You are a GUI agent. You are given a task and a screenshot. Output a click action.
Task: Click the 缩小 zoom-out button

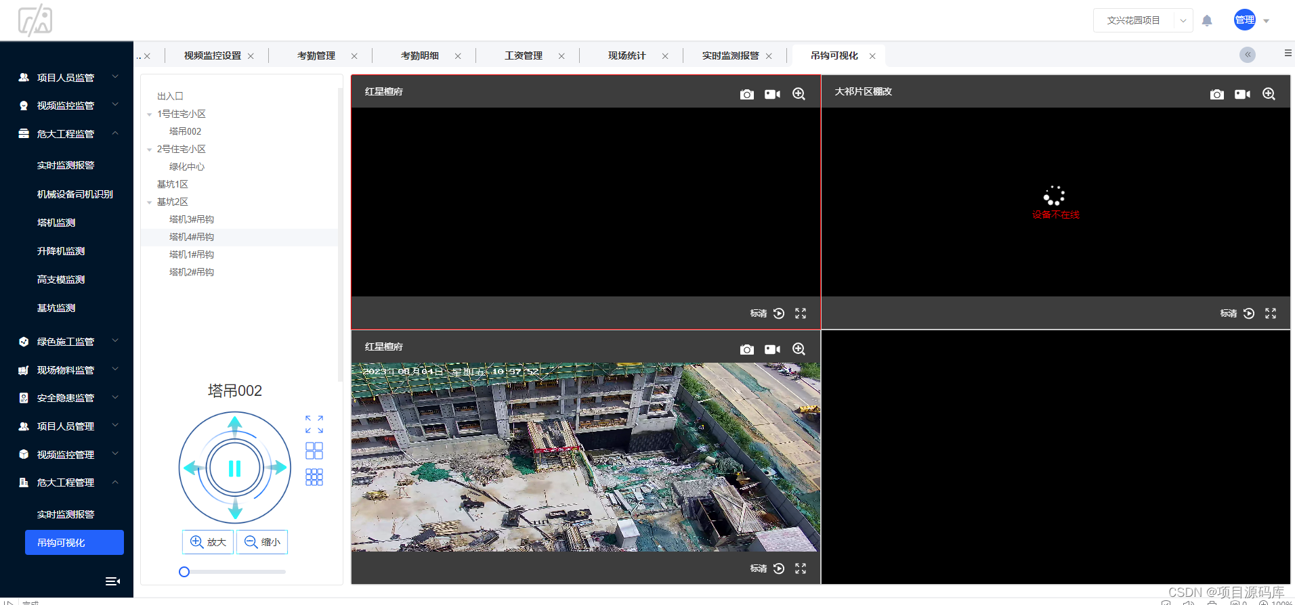262,542
